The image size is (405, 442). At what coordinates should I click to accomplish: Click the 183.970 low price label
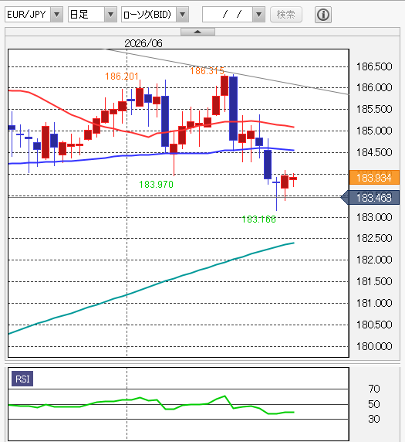coord(156,185)
